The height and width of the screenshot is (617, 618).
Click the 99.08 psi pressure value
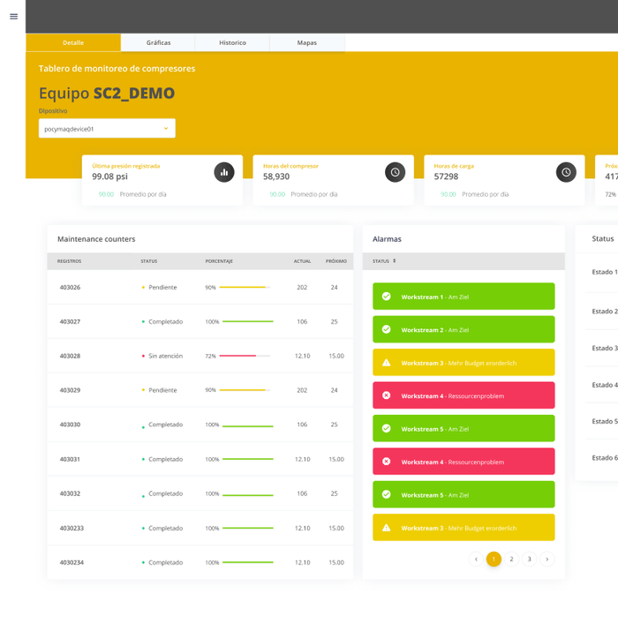110,177
